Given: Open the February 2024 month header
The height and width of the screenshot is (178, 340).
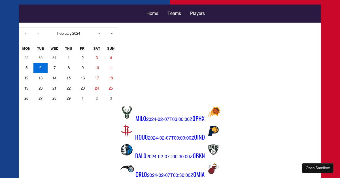Looking at the screenshot, I should pos(69,33).
